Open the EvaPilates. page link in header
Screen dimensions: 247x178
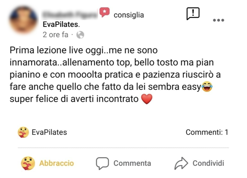61,25
